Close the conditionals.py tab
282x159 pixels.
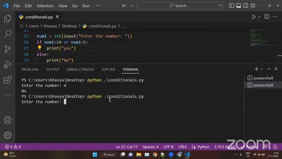pos(57,17)
